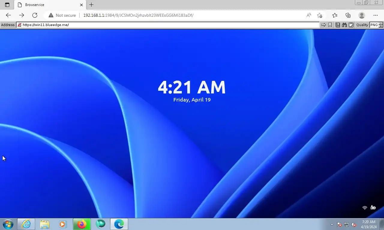Open taskbar clock showing 7:20 AM
384x230 pixels.
(x=369, y=224)
